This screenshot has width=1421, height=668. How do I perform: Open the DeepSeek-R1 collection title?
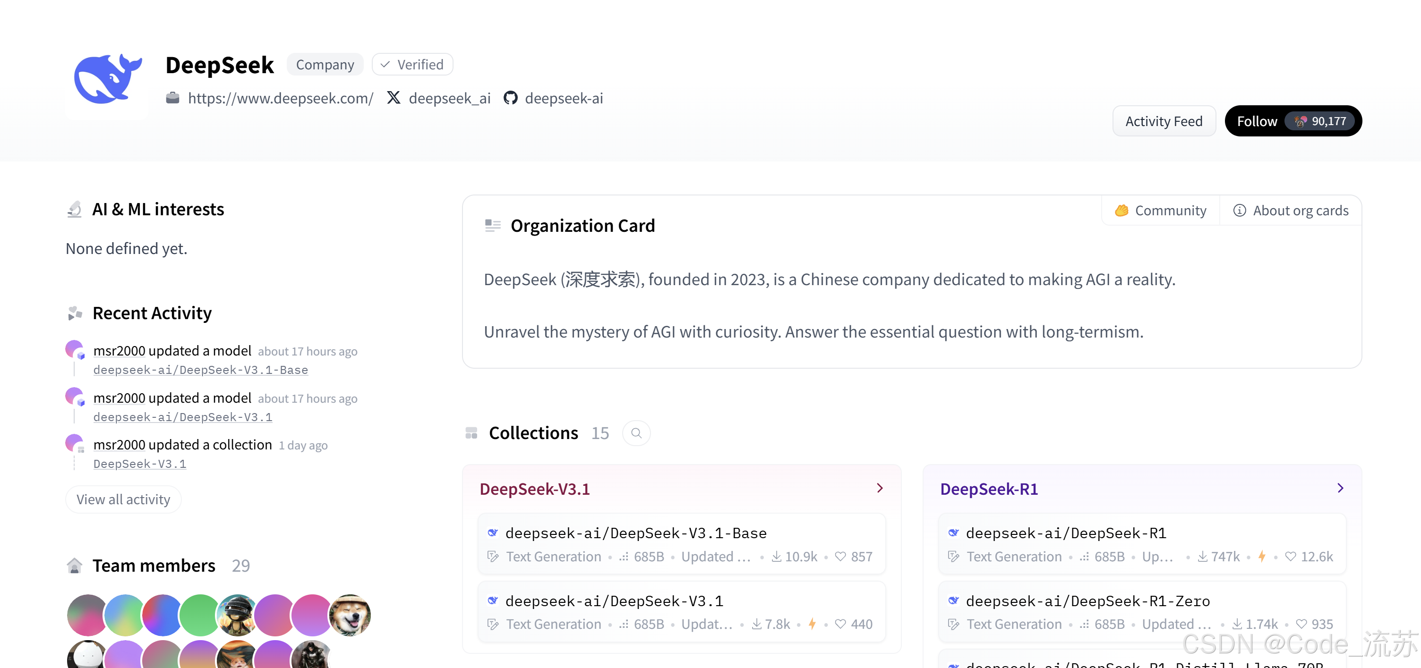coord(989,489)
